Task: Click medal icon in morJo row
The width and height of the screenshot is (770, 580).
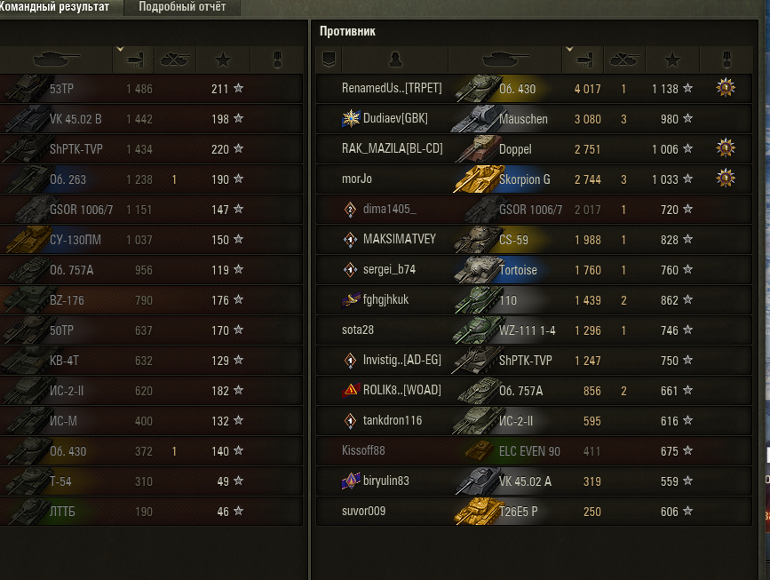Action: [x=726, y=179]
